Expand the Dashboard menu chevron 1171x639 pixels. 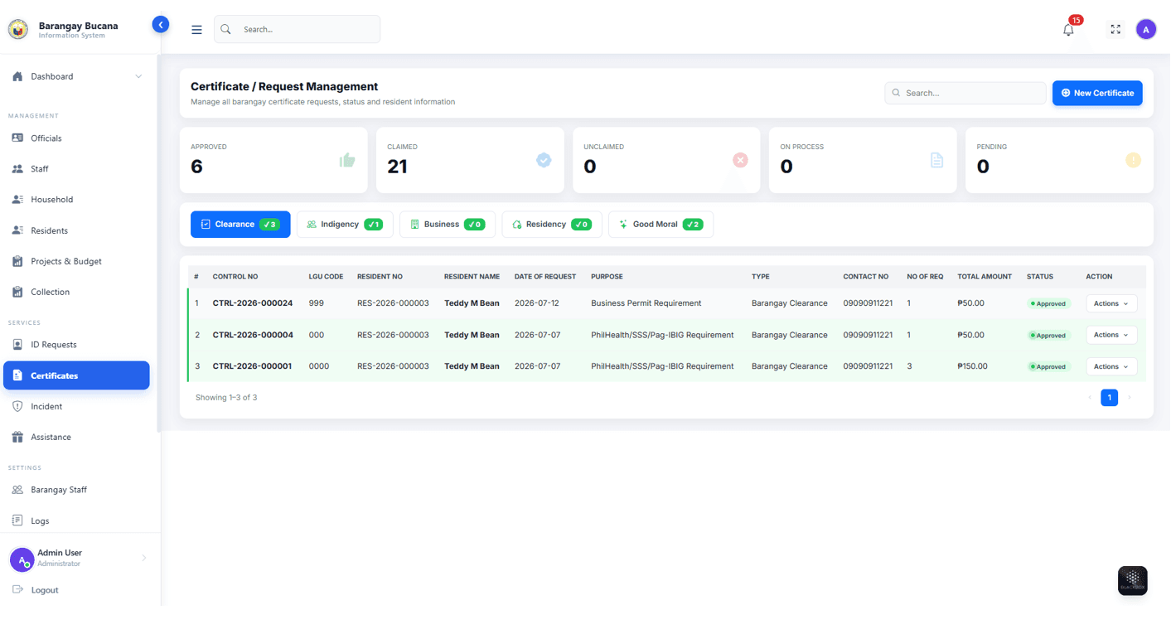[x=138, y=76]
